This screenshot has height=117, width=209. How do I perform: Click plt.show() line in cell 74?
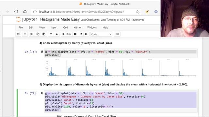coord(53,110)
